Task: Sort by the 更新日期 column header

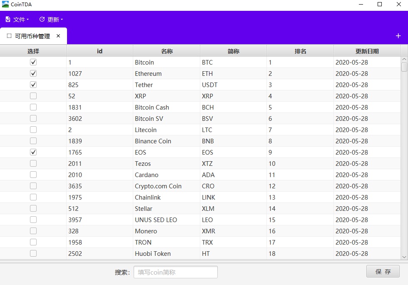Action: tap(367, 51)
